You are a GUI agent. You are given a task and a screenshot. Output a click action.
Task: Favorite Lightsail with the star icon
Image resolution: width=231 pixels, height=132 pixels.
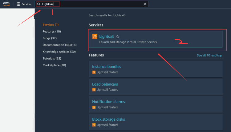point(118,37)
